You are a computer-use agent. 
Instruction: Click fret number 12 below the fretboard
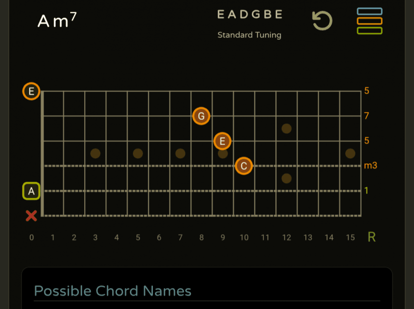[286, 238]
